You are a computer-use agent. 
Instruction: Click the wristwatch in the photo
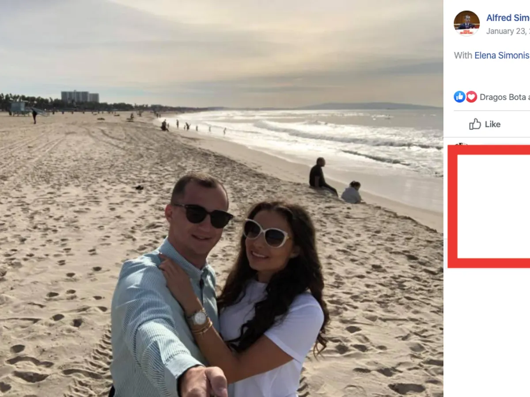coord(198,318)
